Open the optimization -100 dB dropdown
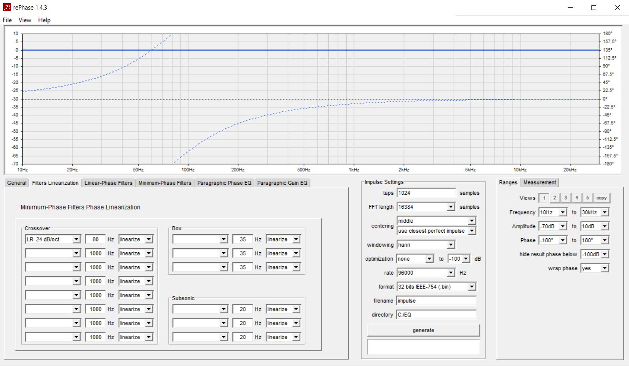The height and width of the screenshot is (366, 629). [459, 259]
